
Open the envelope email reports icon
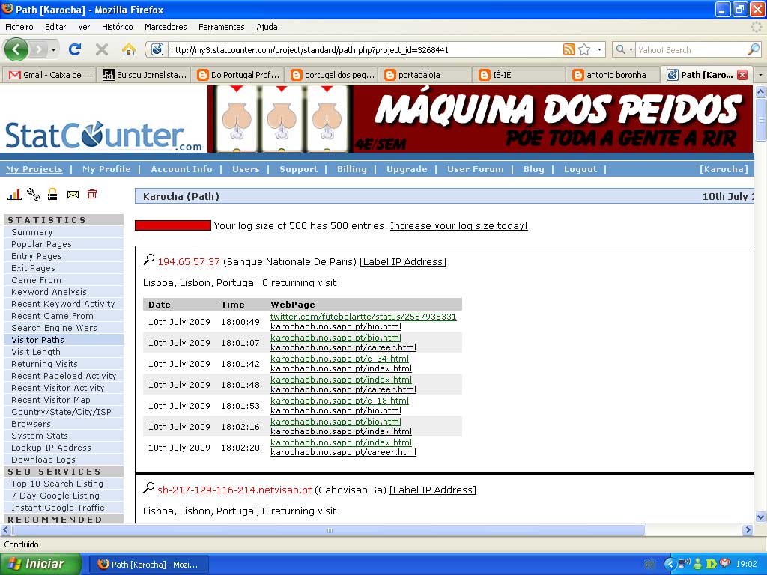[73, 195]
